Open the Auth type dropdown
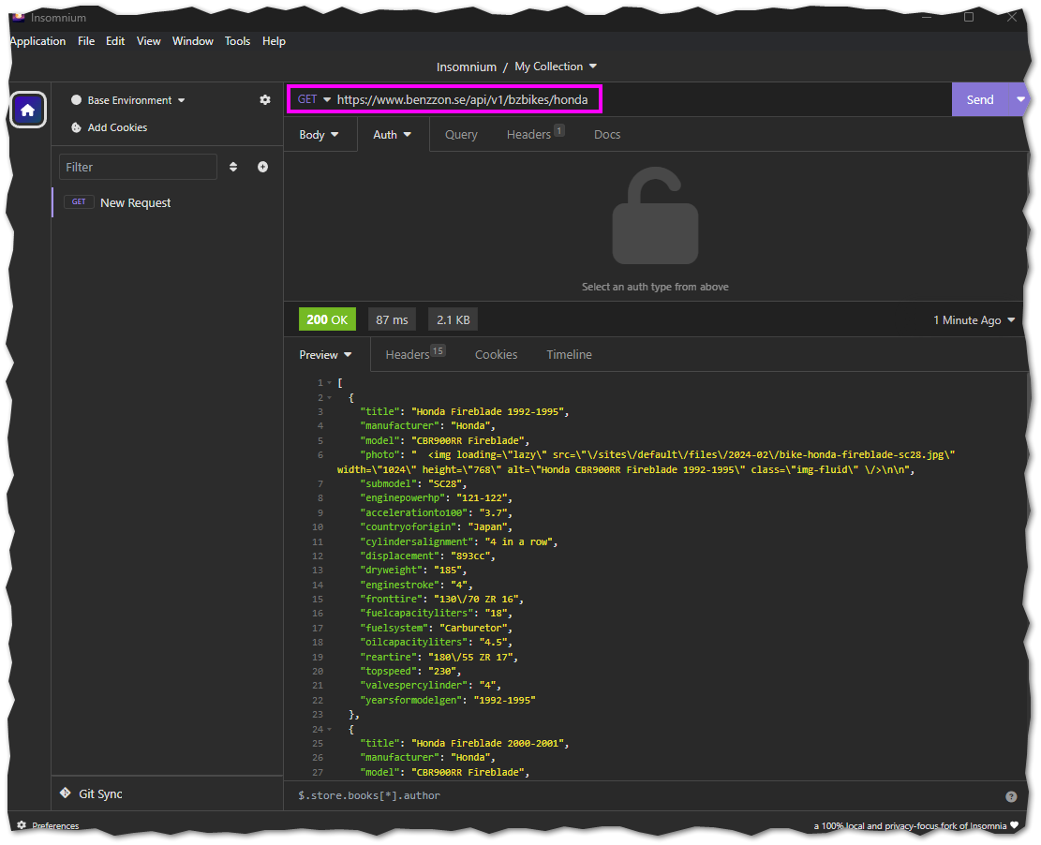This screenshot has width=1041, height=845. (393, 135)
